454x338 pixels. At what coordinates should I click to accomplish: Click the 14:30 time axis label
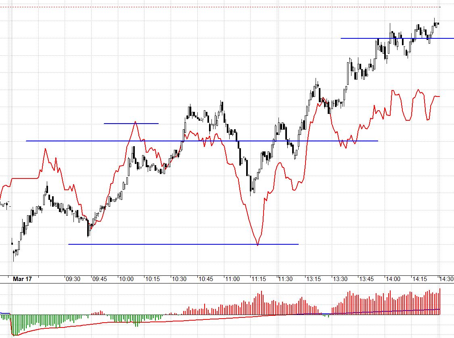[x=446, y=279]
